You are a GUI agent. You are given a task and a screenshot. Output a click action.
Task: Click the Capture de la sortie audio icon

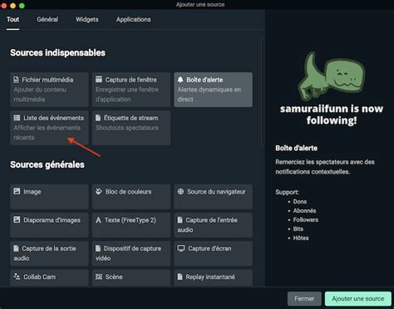[16, 248]
